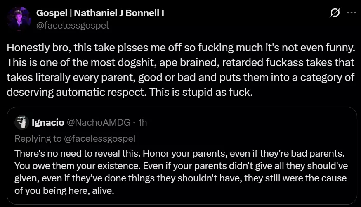Open Gospel's round profile avatar
Screen dimensions: 361x207
[19, 19]
